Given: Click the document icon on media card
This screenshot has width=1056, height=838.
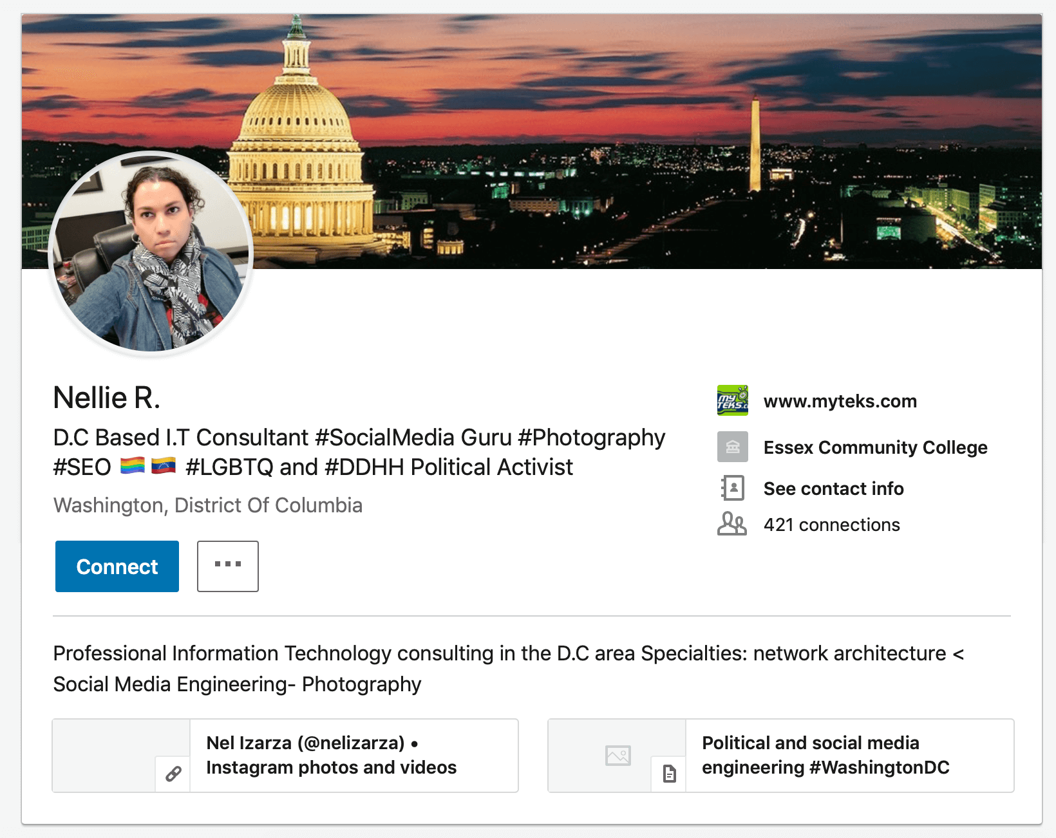Looking at the screenshot, I should [669, 774].
